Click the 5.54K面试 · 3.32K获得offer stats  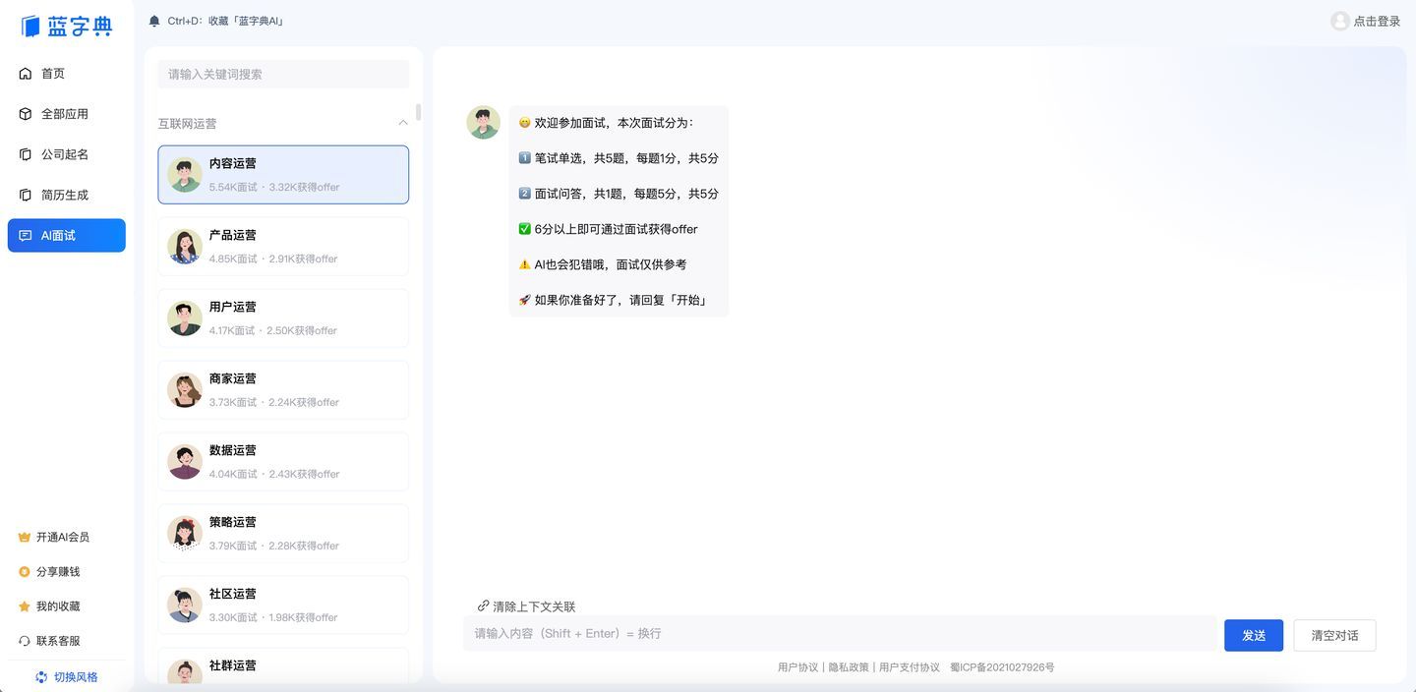pos(274,187)
